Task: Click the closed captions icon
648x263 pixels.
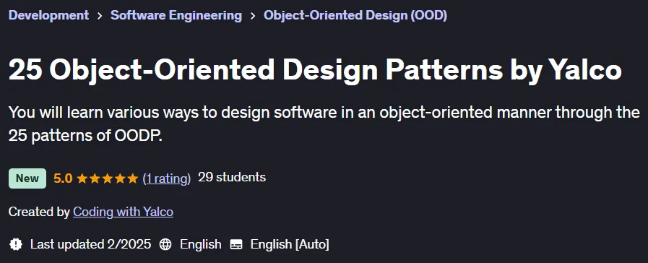Action: 236,244
